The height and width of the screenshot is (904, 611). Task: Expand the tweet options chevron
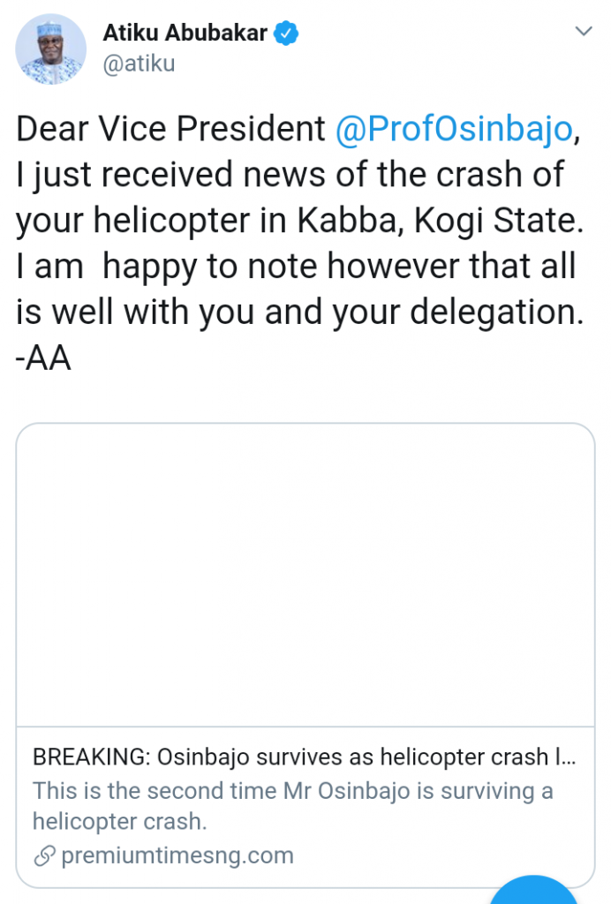[x=583, y=32]
